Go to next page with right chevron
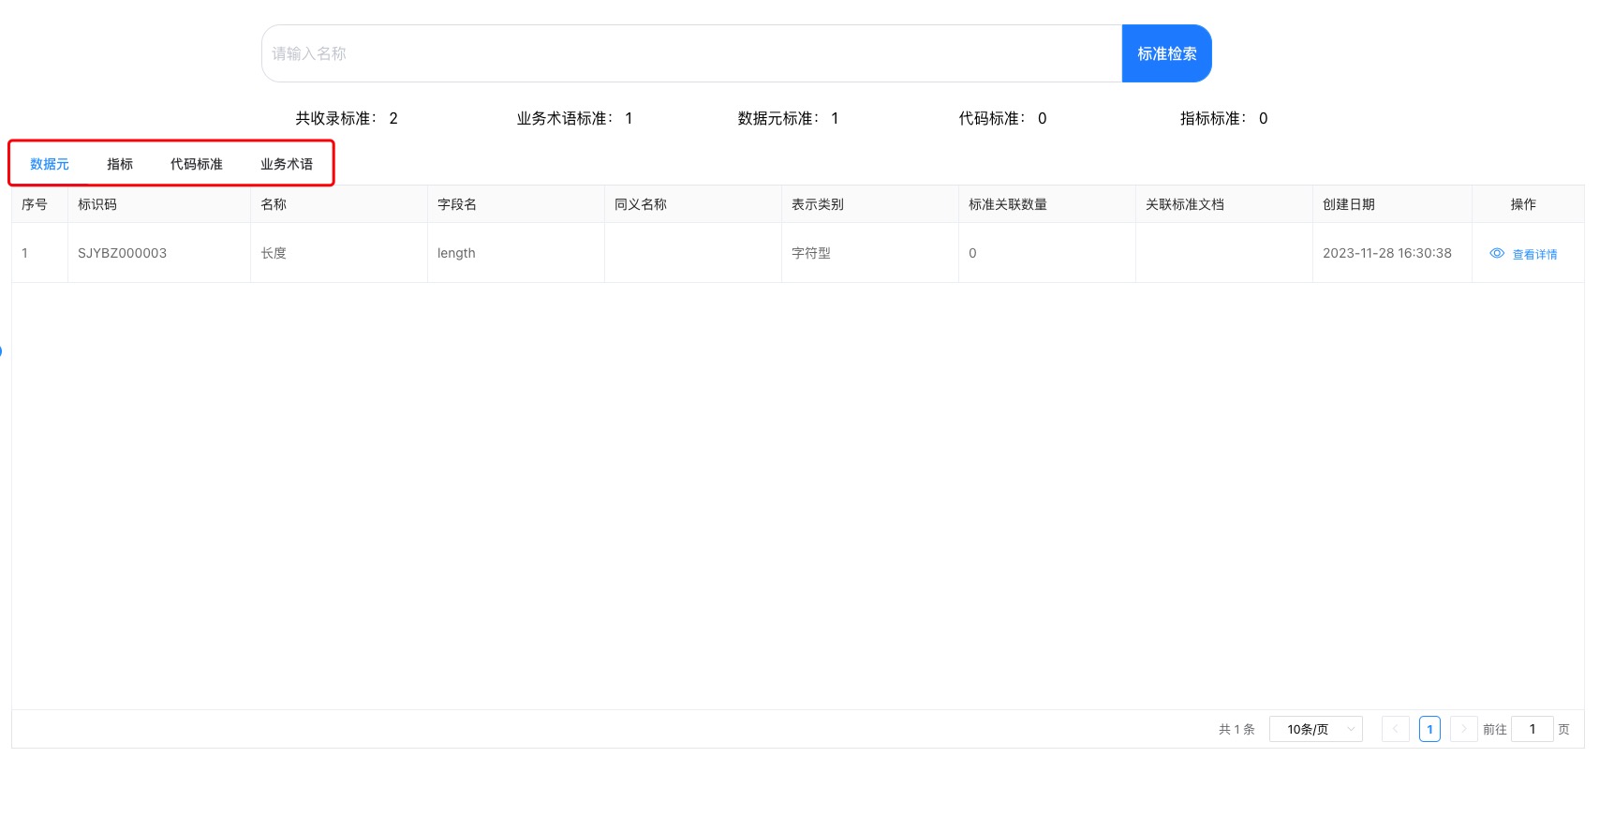Image resolution: width=1614 pixels, height=817 pixels. pyautogui.click(x=1463, y=729)
